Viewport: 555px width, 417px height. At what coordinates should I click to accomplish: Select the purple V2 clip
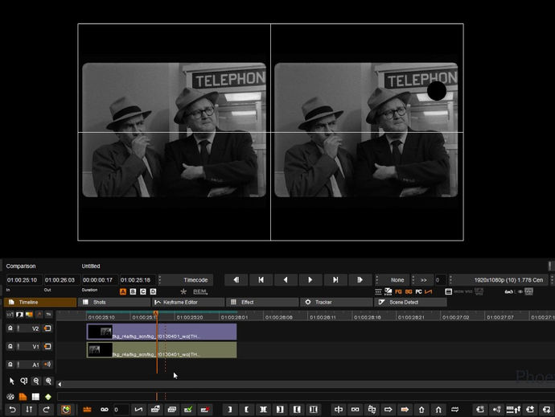[162, 332]
